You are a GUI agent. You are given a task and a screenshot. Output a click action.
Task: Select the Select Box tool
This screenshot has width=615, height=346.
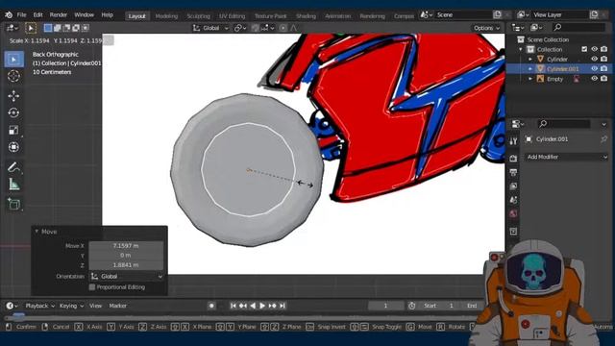click(14, 60)
